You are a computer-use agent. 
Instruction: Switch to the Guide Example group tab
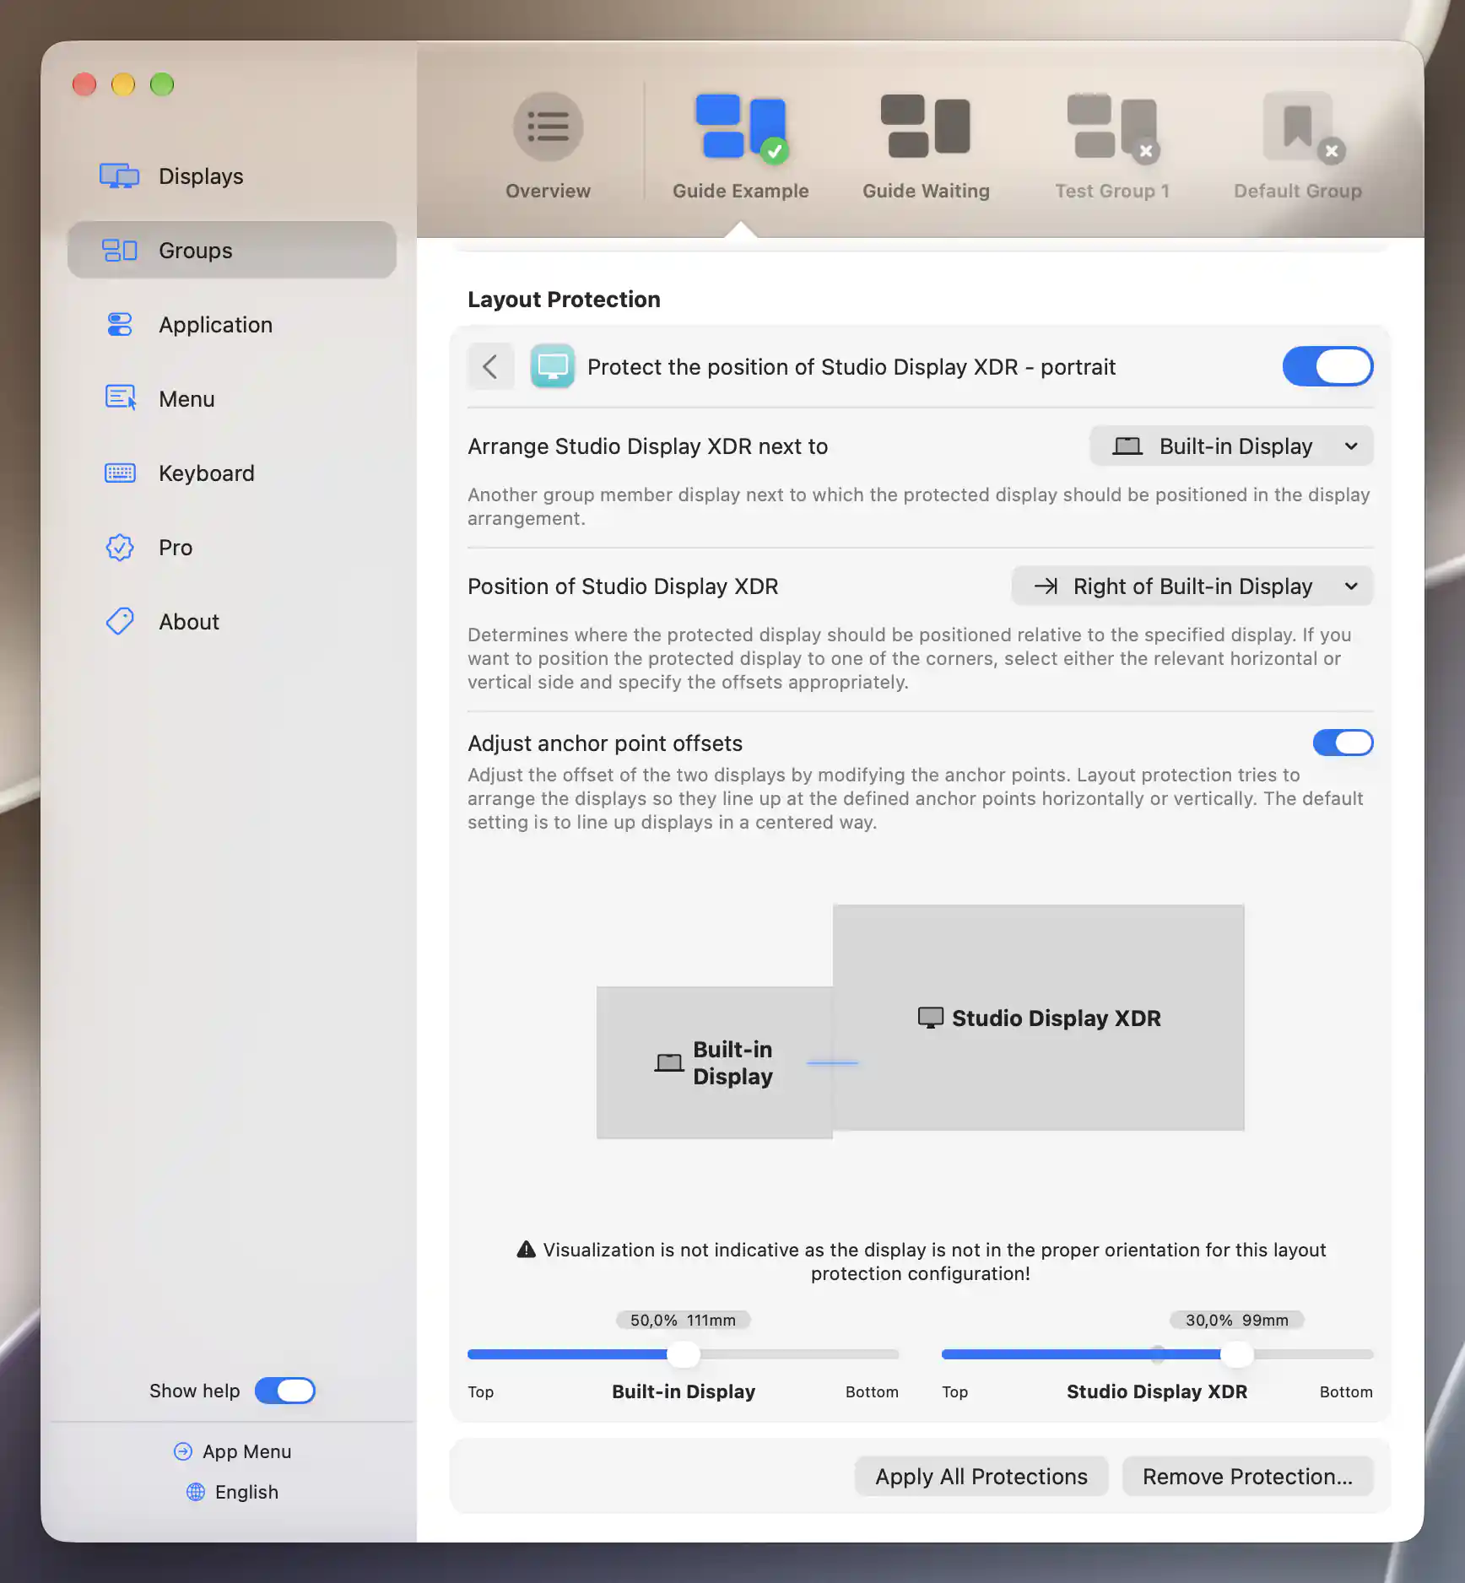pos(741,147)
